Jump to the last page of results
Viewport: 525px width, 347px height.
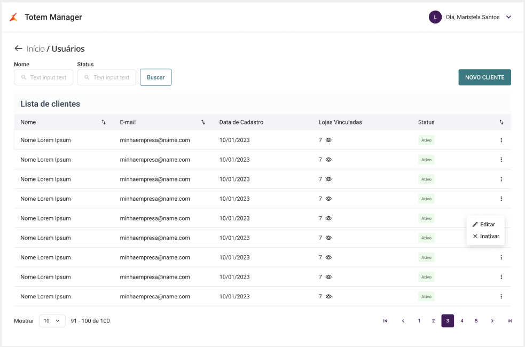point(510,321)
